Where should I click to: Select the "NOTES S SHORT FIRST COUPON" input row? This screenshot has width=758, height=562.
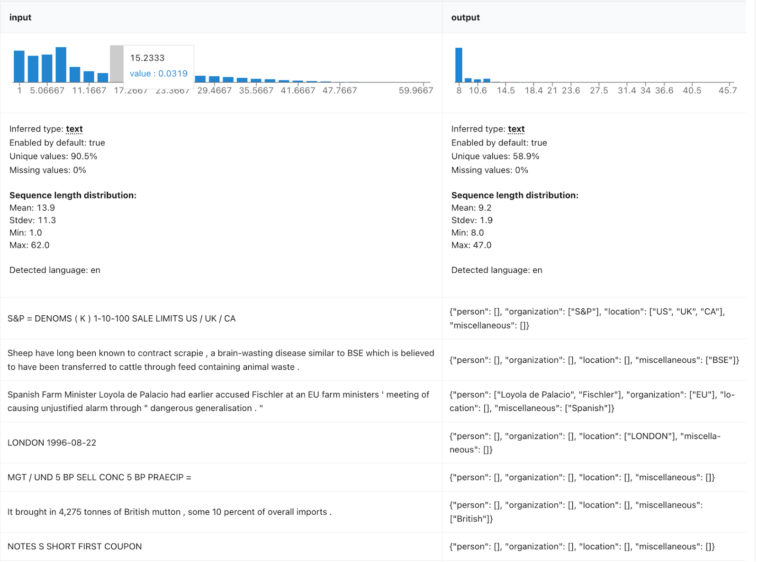click(74, 546)
